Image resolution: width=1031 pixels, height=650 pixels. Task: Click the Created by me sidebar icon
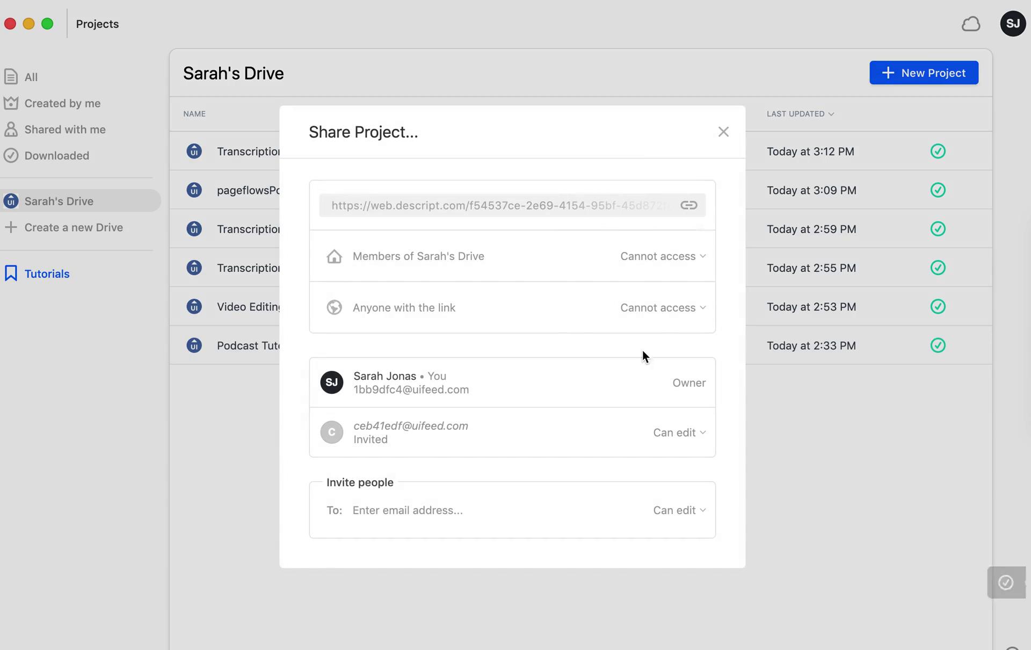pos(11,103)
